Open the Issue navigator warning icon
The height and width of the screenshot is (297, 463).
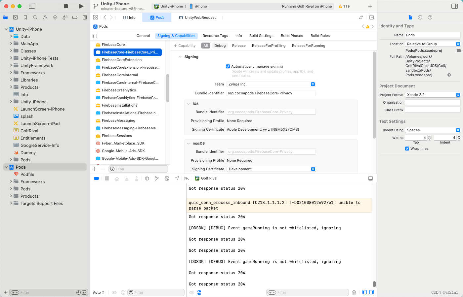click(x=45, y=17)
